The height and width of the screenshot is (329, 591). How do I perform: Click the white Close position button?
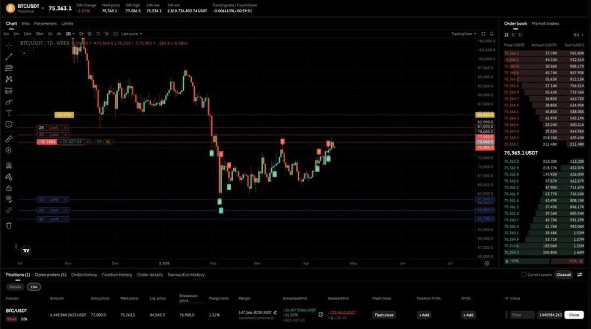click(574, 314)
